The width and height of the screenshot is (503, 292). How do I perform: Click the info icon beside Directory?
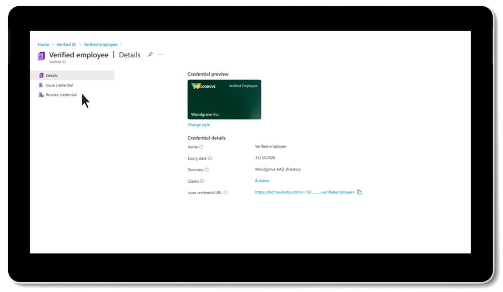point(206,170)
